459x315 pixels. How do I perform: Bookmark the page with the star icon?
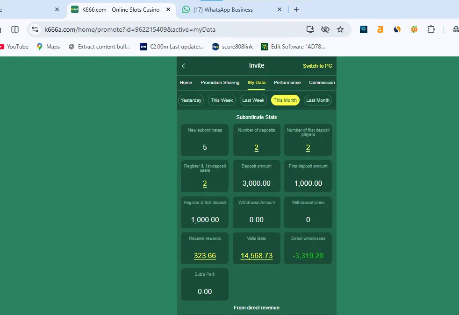point(341,29)
